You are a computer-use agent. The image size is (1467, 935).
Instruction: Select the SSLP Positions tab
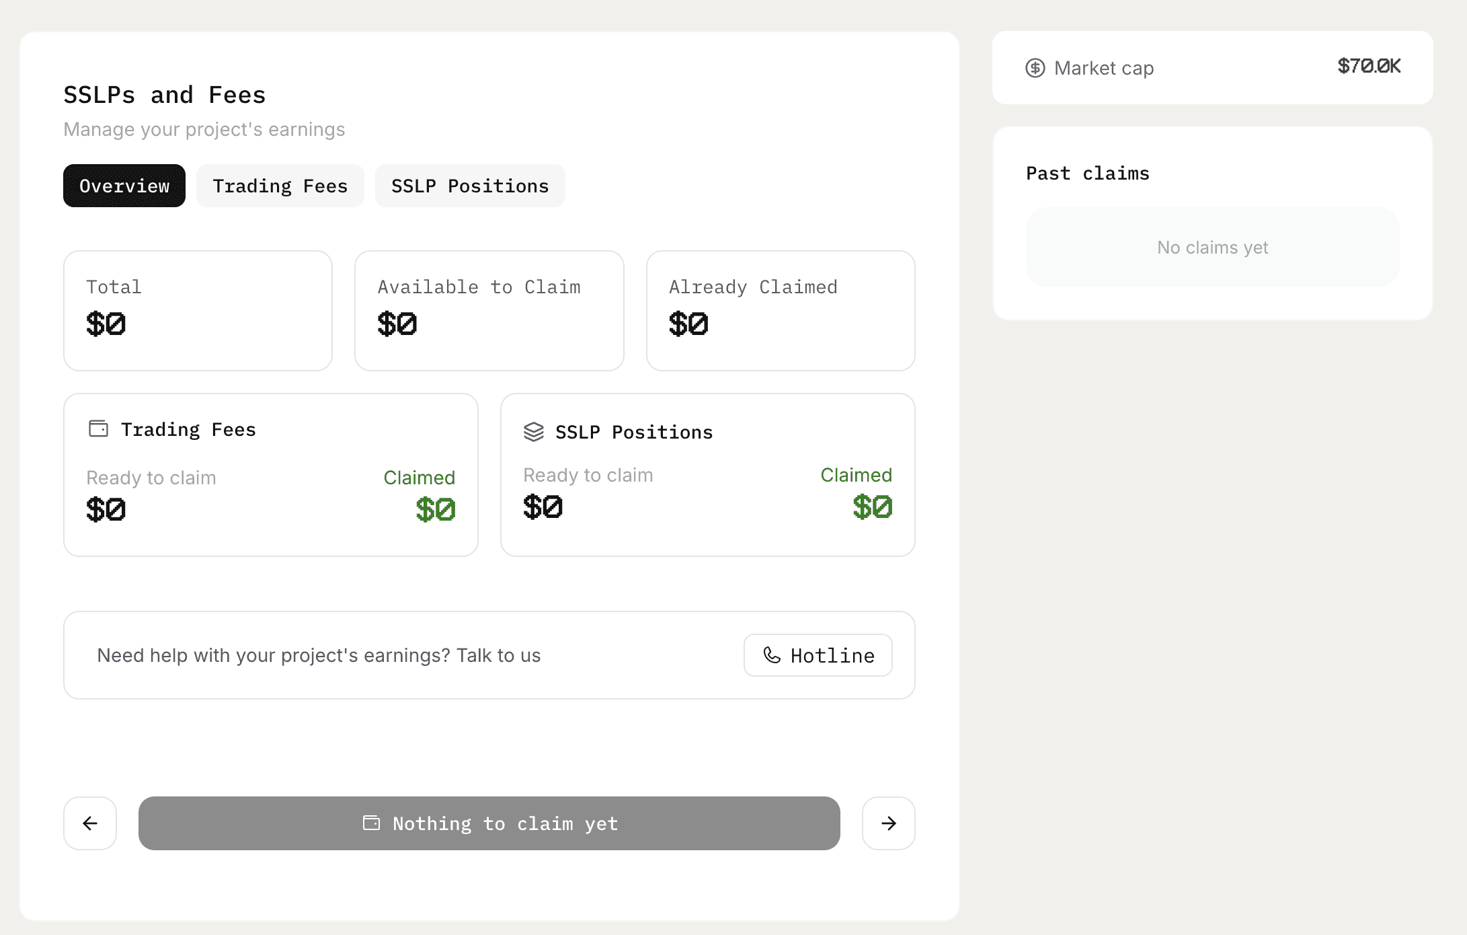(x=470, y=186)
